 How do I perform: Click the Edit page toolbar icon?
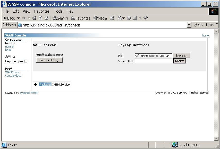[135, 18]
